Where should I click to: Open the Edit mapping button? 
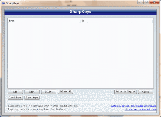point(32,92)
